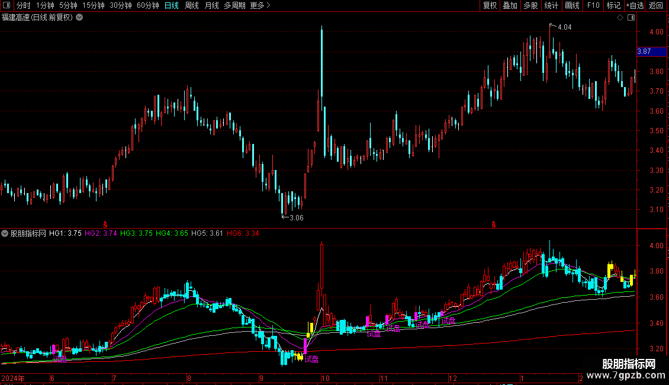Open dropdown next to 福建高速 title
The image size is (669, 385).
tap(79, 18)
